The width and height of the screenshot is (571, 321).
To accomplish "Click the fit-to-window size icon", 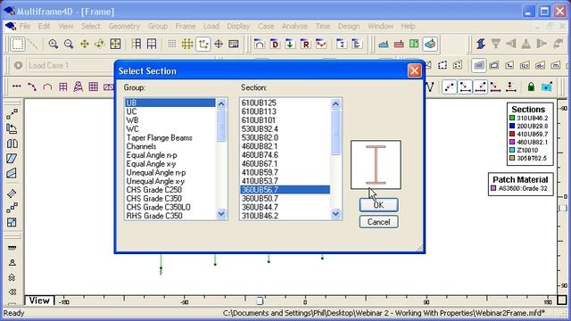I will (115, 44).
